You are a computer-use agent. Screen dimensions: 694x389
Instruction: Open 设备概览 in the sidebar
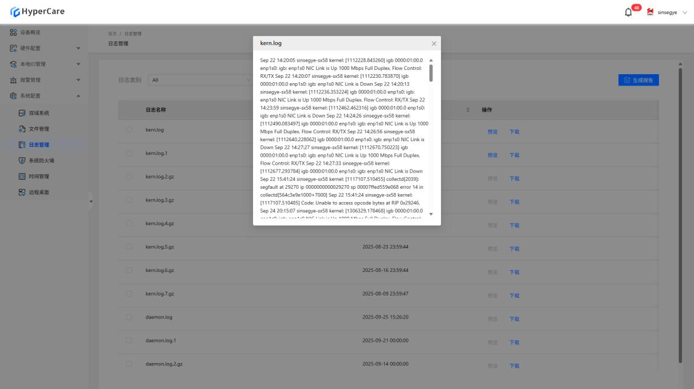pos(30,33)
